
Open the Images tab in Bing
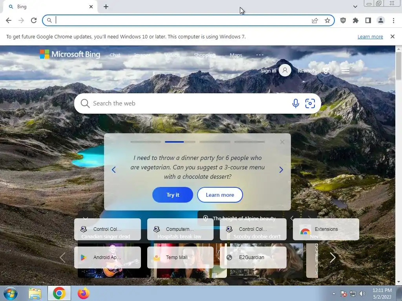[x=142, y=55]
